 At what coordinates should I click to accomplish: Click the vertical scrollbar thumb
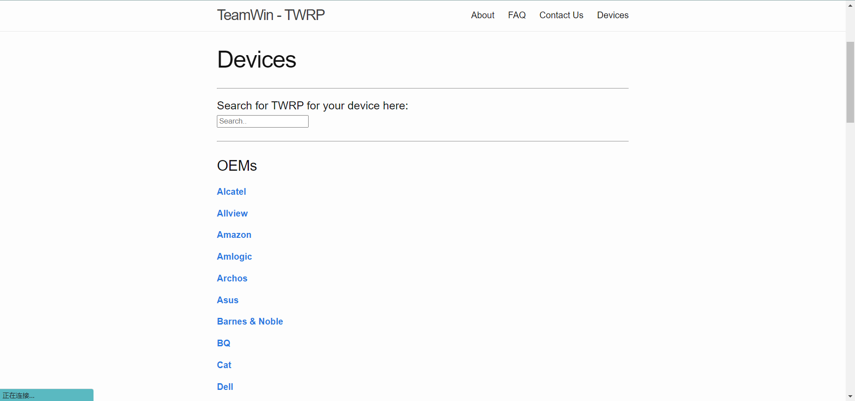850,82
